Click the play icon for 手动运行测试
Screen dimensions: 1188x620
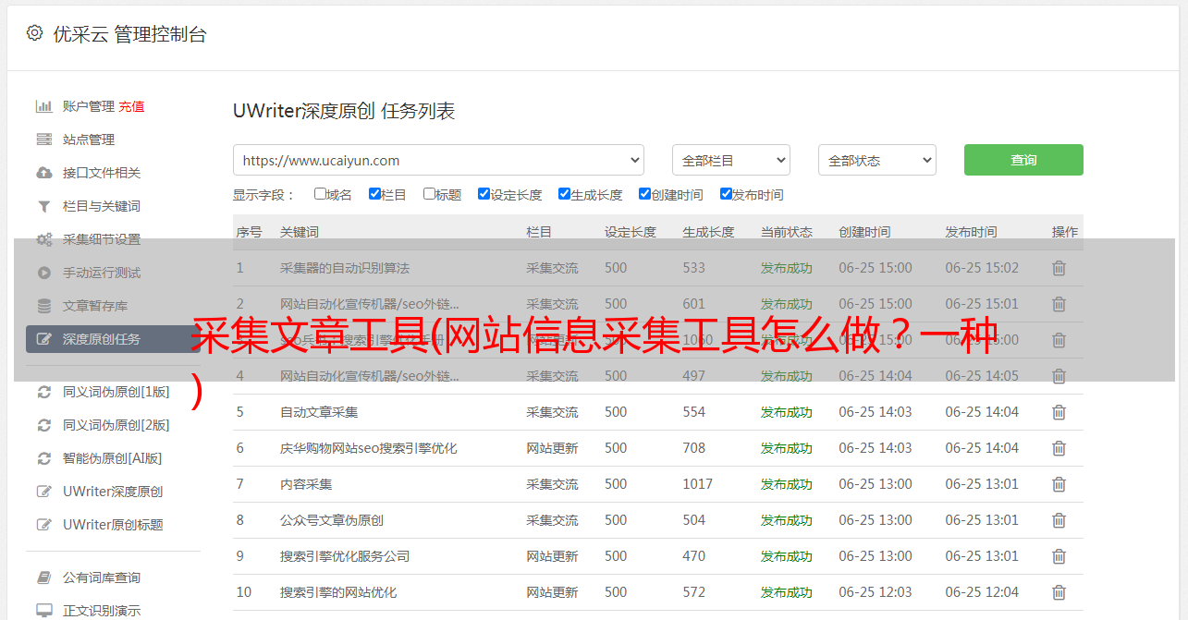(43, 273)
